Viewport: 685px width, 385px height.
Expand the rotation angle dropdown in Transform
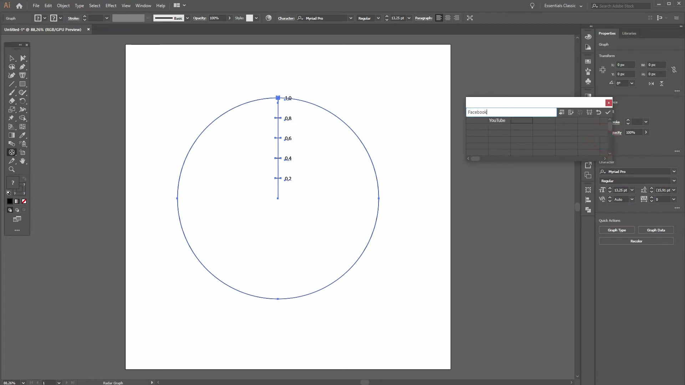(x=632, y=83)
